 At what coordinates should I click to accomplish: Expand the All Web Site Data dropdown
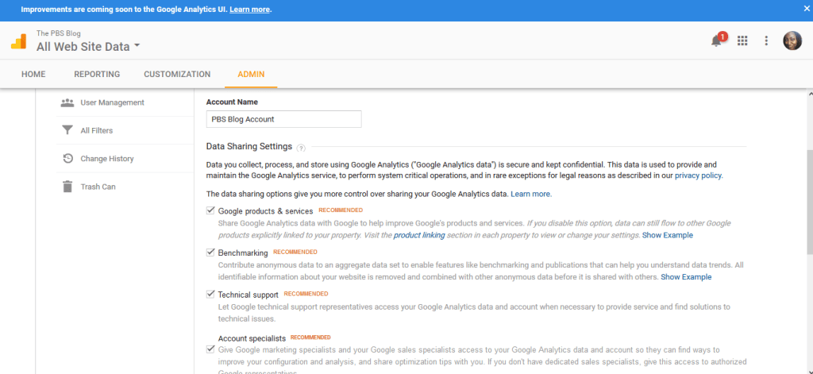137,46
